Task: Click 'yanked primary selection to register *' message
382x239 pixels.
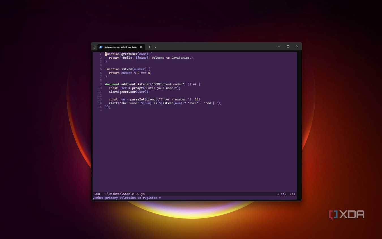Action: (x=126, y=198)
